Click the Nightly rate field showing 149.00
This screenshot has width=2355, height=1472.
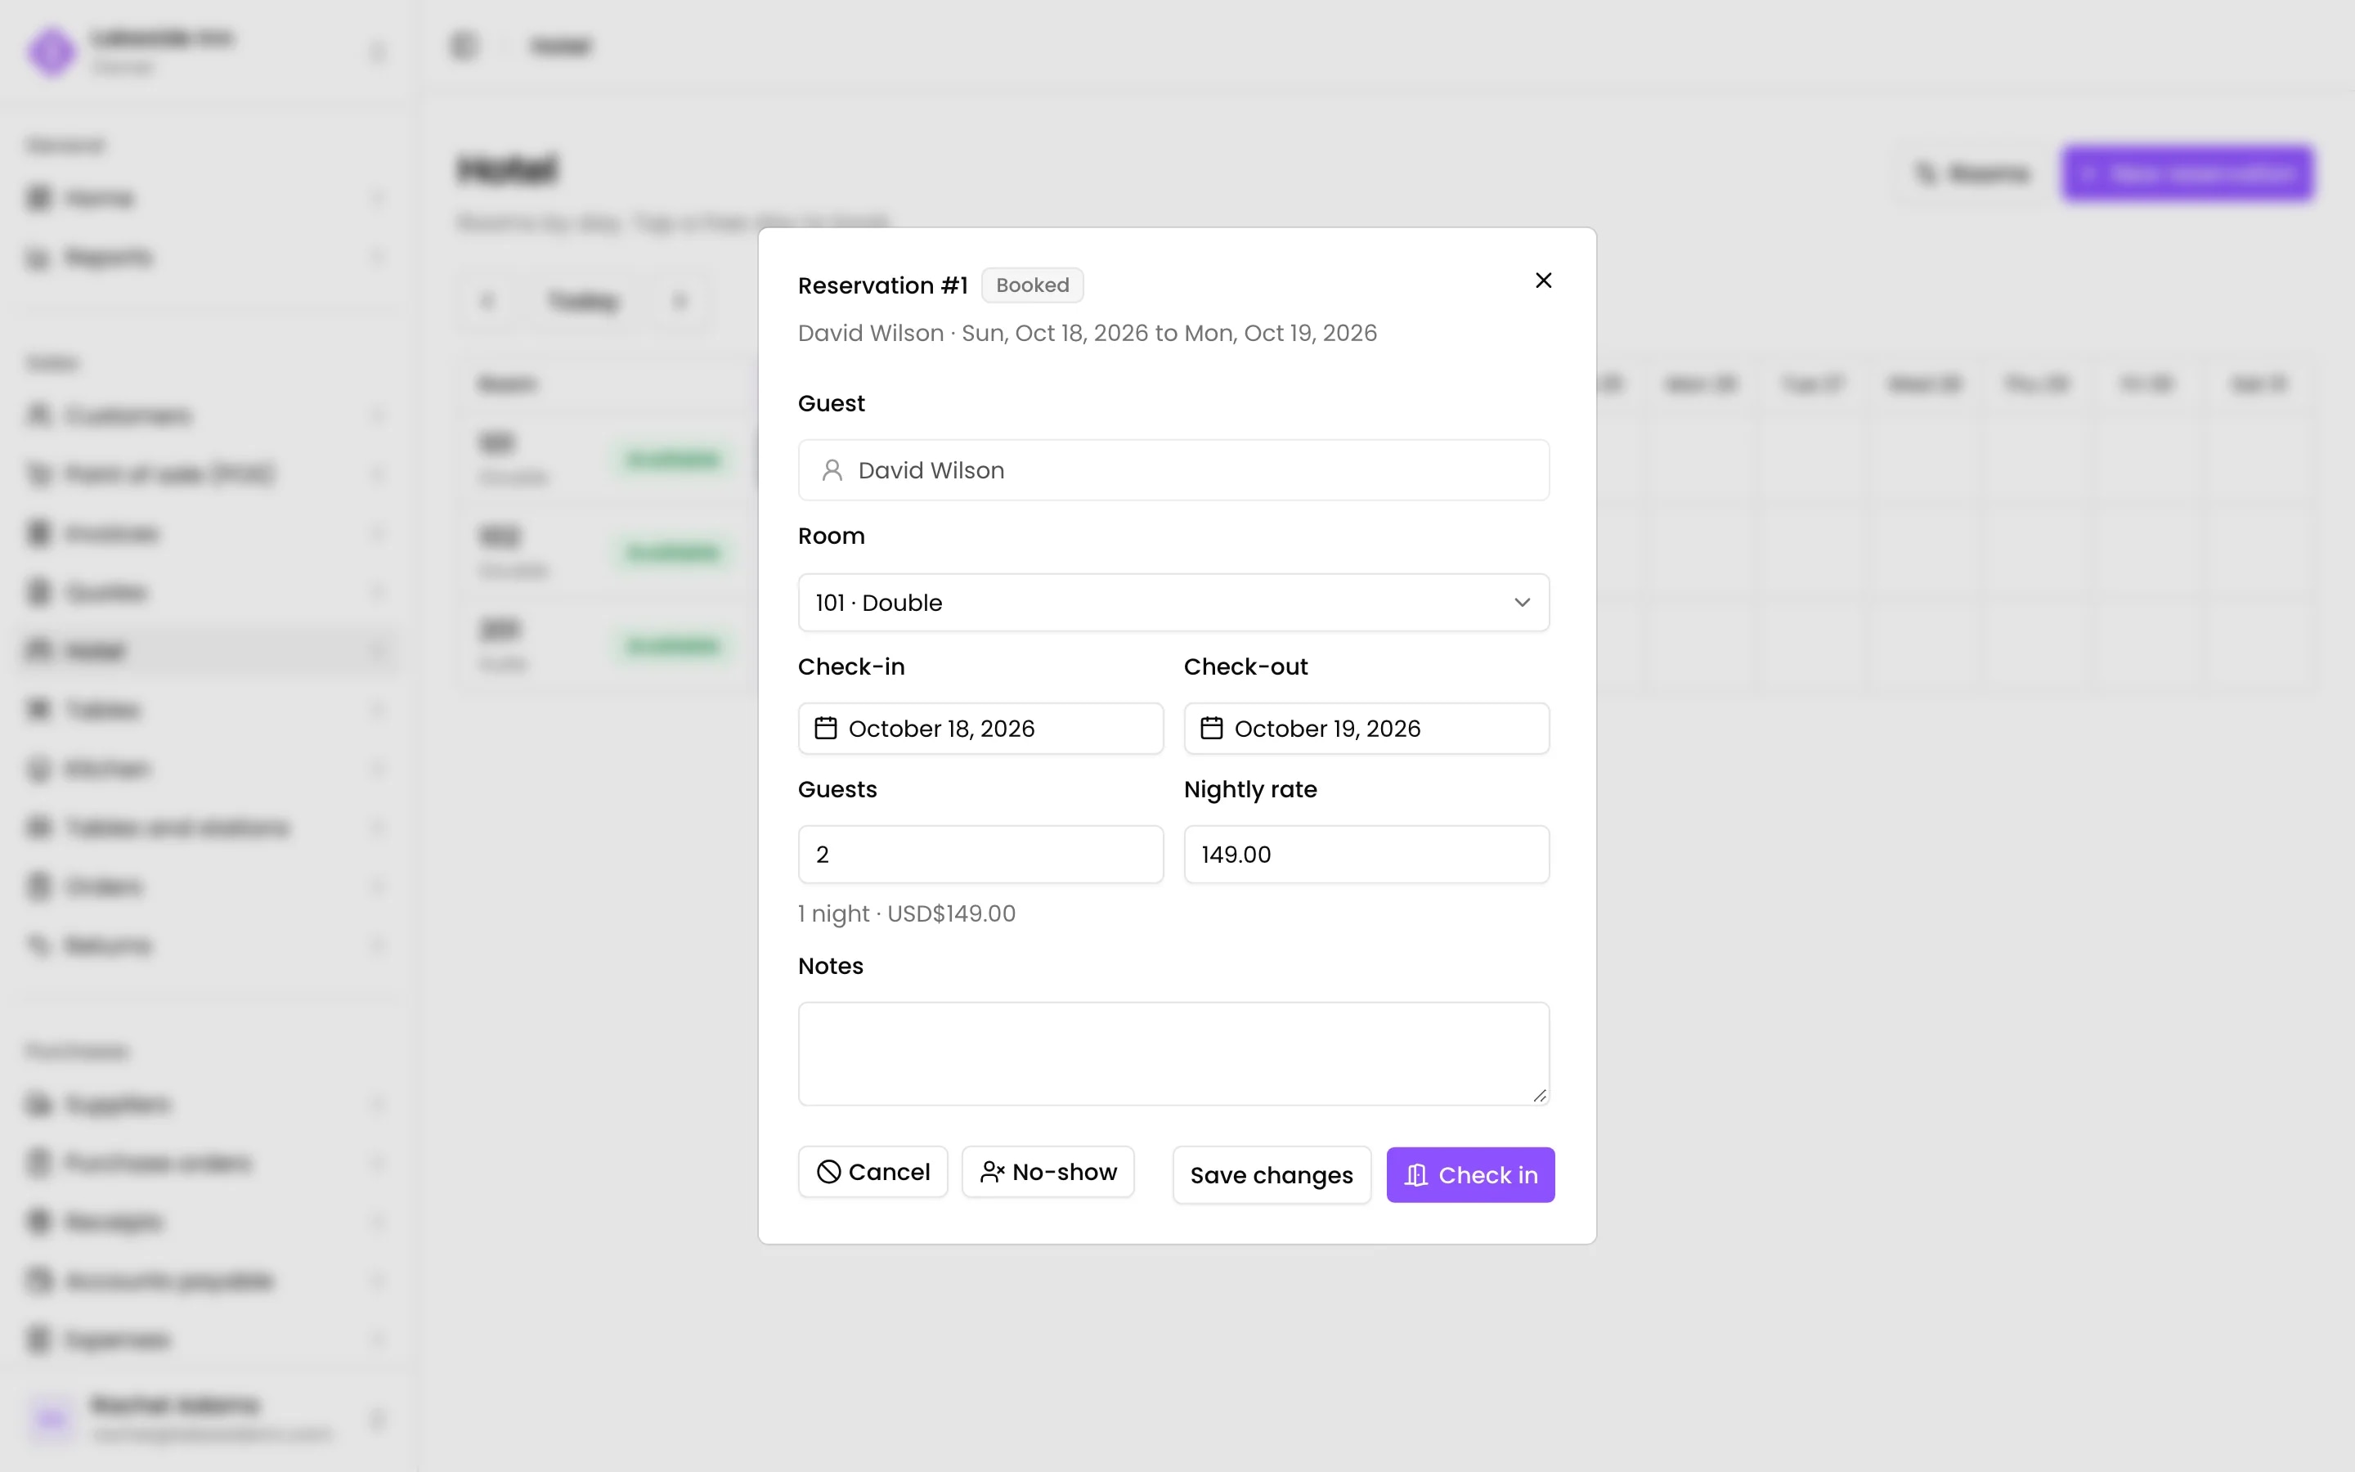(1366, 855)
